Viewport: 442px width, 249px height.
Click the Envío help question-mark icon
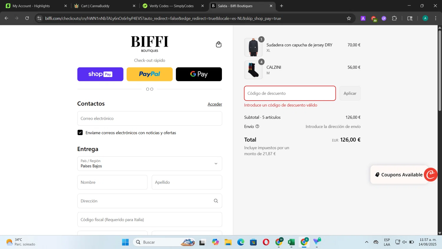257,126
